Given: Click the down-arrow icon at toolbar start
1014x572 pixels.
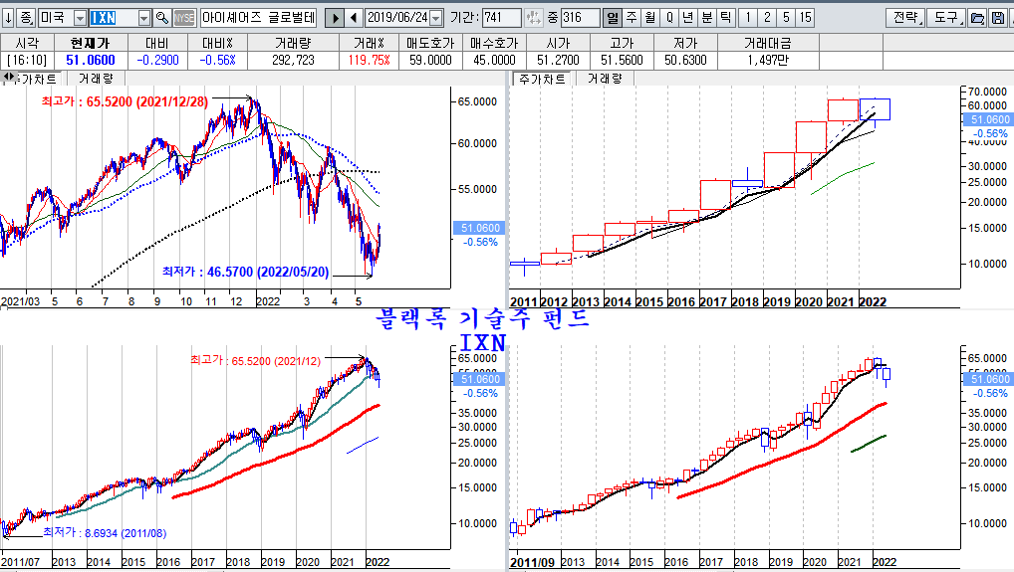Looking at the screenshot, I should (x=8, y=18).
